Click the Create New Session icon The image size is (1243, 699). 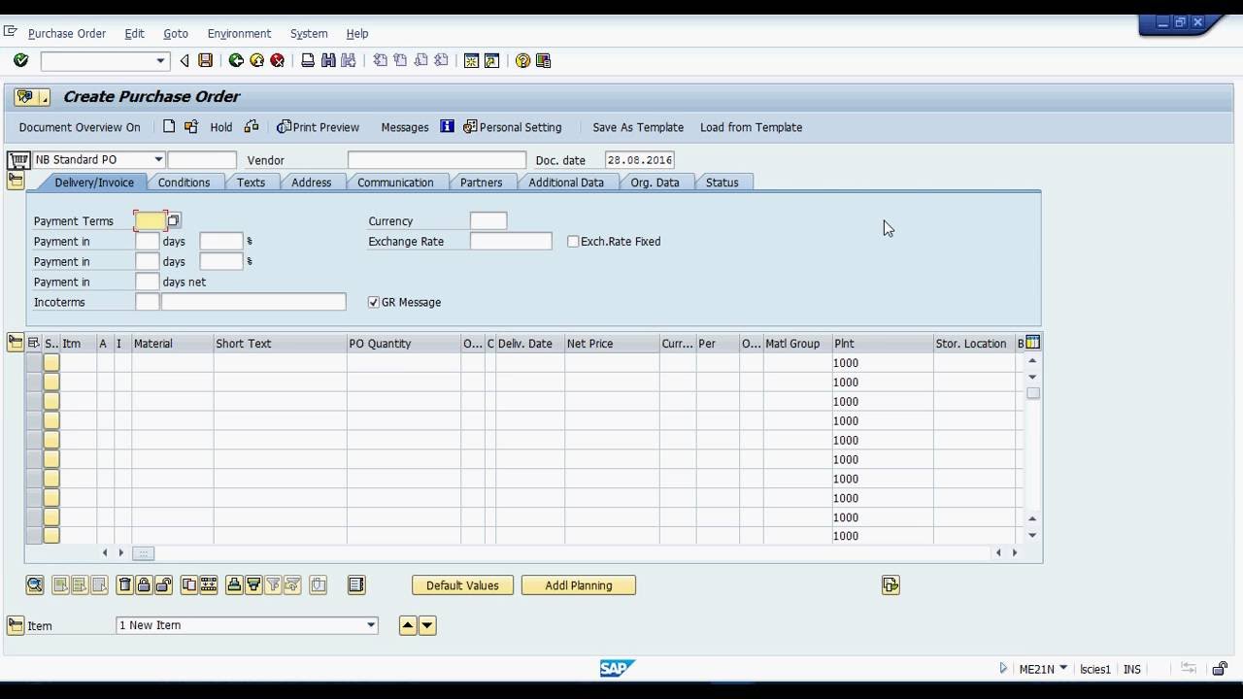[471, 60]
